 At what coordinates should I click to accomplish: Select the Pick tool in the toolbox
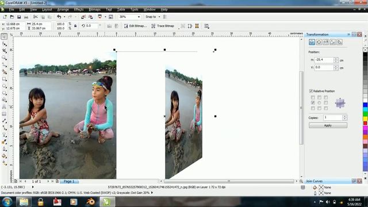pyautogui.click(x=4, y=36)
